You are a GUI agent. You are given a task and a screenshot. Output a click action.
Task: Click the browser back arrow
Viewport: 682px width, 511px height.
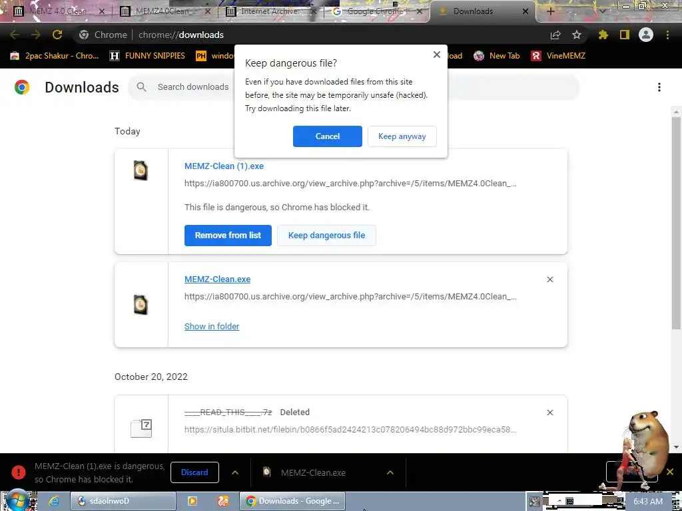(15, 35)
